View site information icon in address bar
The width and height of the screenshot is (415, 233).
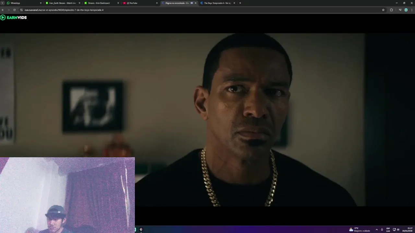click(21, 10)
